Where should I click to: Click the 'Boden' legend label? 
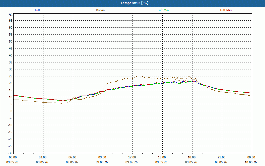(x=100, y=10)
